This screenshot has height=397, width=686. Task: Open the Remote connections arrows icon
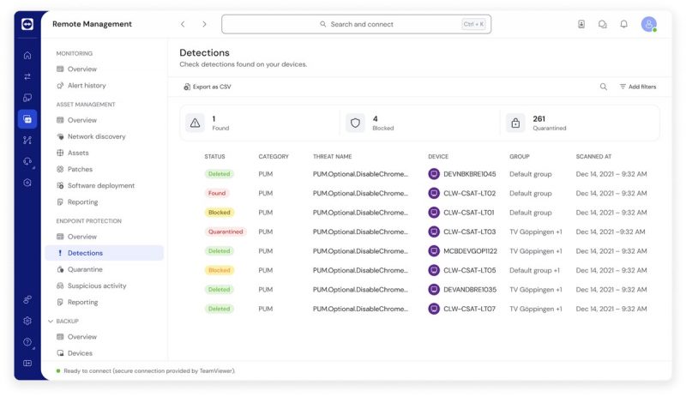click(27, 76)
